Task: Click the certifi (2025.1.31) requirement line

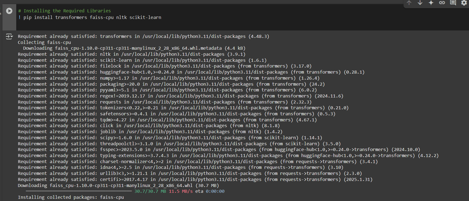Action: tap(195, 180)
